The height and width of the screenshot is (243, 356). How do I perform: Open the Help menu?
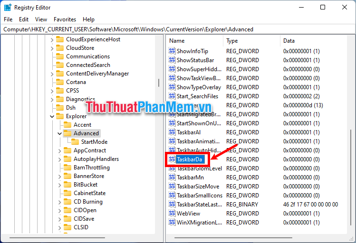88,19
